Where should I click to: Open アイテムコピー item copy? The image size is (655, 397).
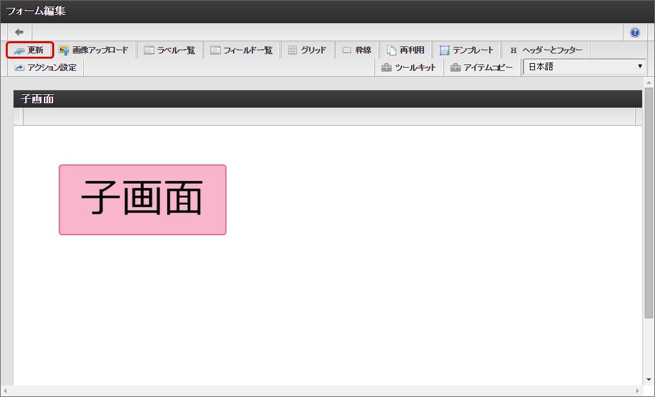(481, 68)
